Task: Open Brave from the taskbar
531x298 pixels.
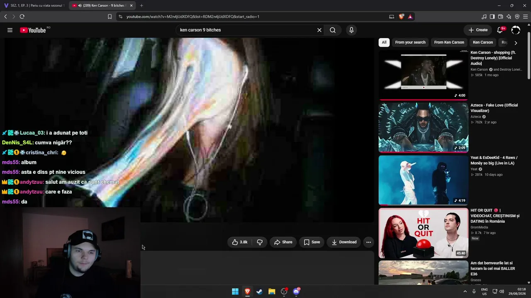Action: click(x=247, y=291)
